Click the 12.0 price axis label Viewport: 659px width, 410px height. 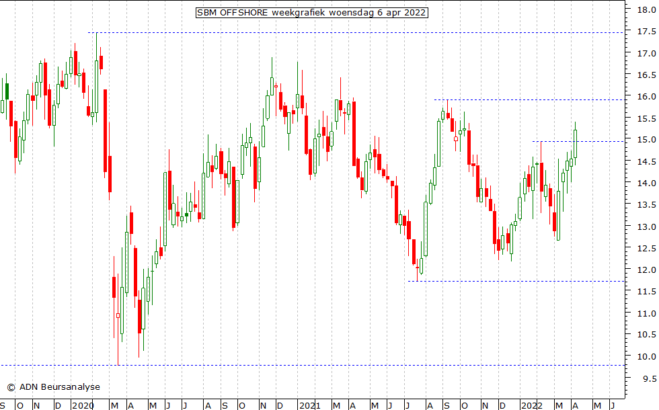[646, 270]
